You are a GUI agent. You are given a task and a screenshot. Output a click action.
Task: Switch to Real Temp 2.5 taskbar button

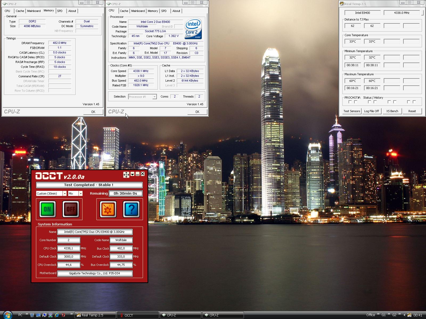95,315
